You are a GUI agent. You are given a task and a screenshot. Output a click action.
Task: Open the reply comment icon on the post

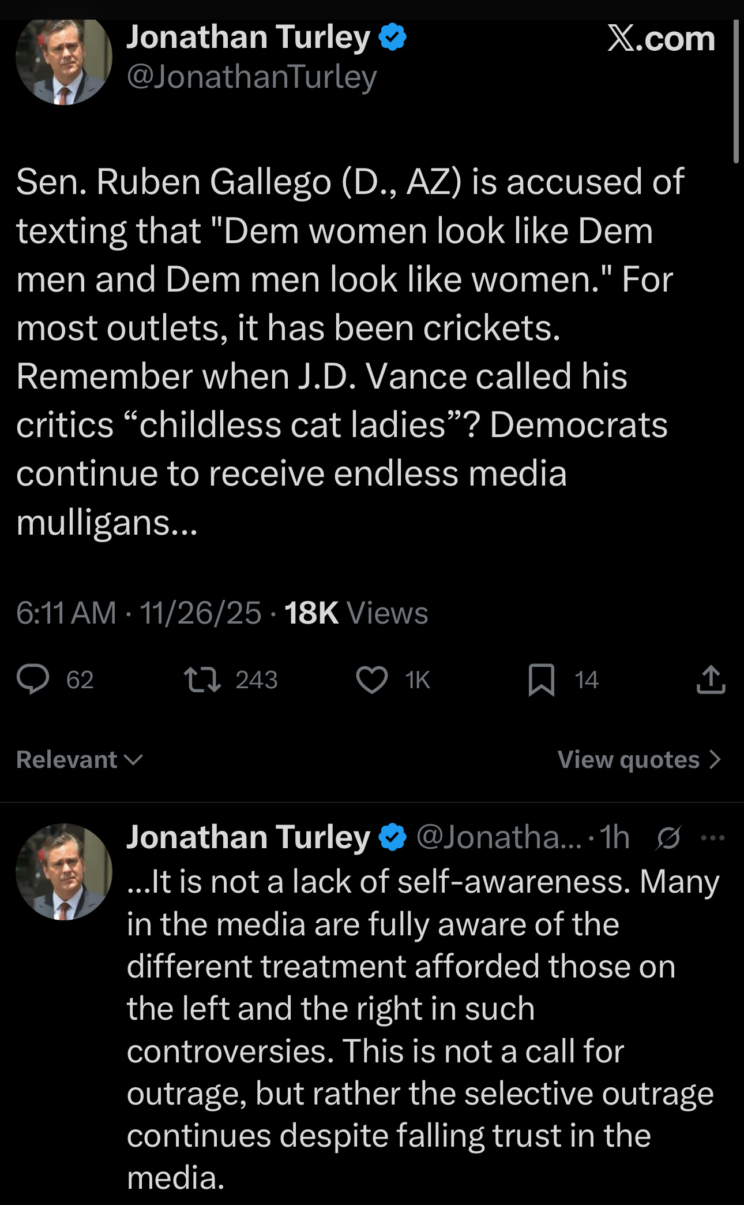[x=33, y=680]
